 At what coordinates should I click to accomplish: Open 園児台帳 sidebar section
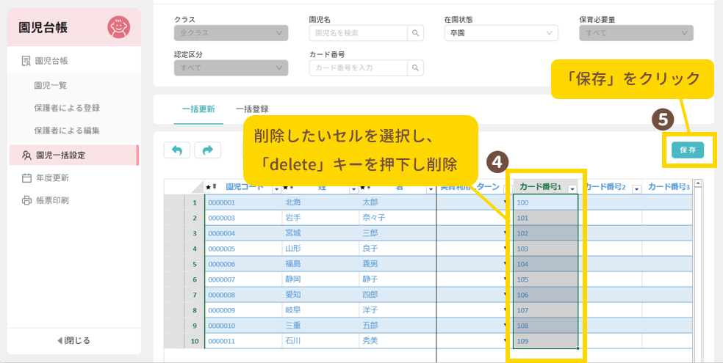coord(56,61)
